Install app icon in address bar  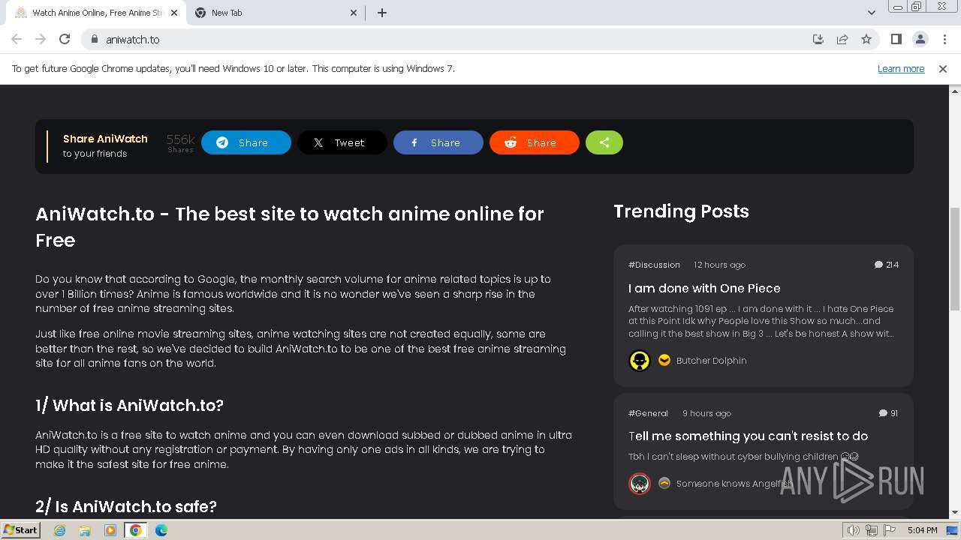click(818, 39)
